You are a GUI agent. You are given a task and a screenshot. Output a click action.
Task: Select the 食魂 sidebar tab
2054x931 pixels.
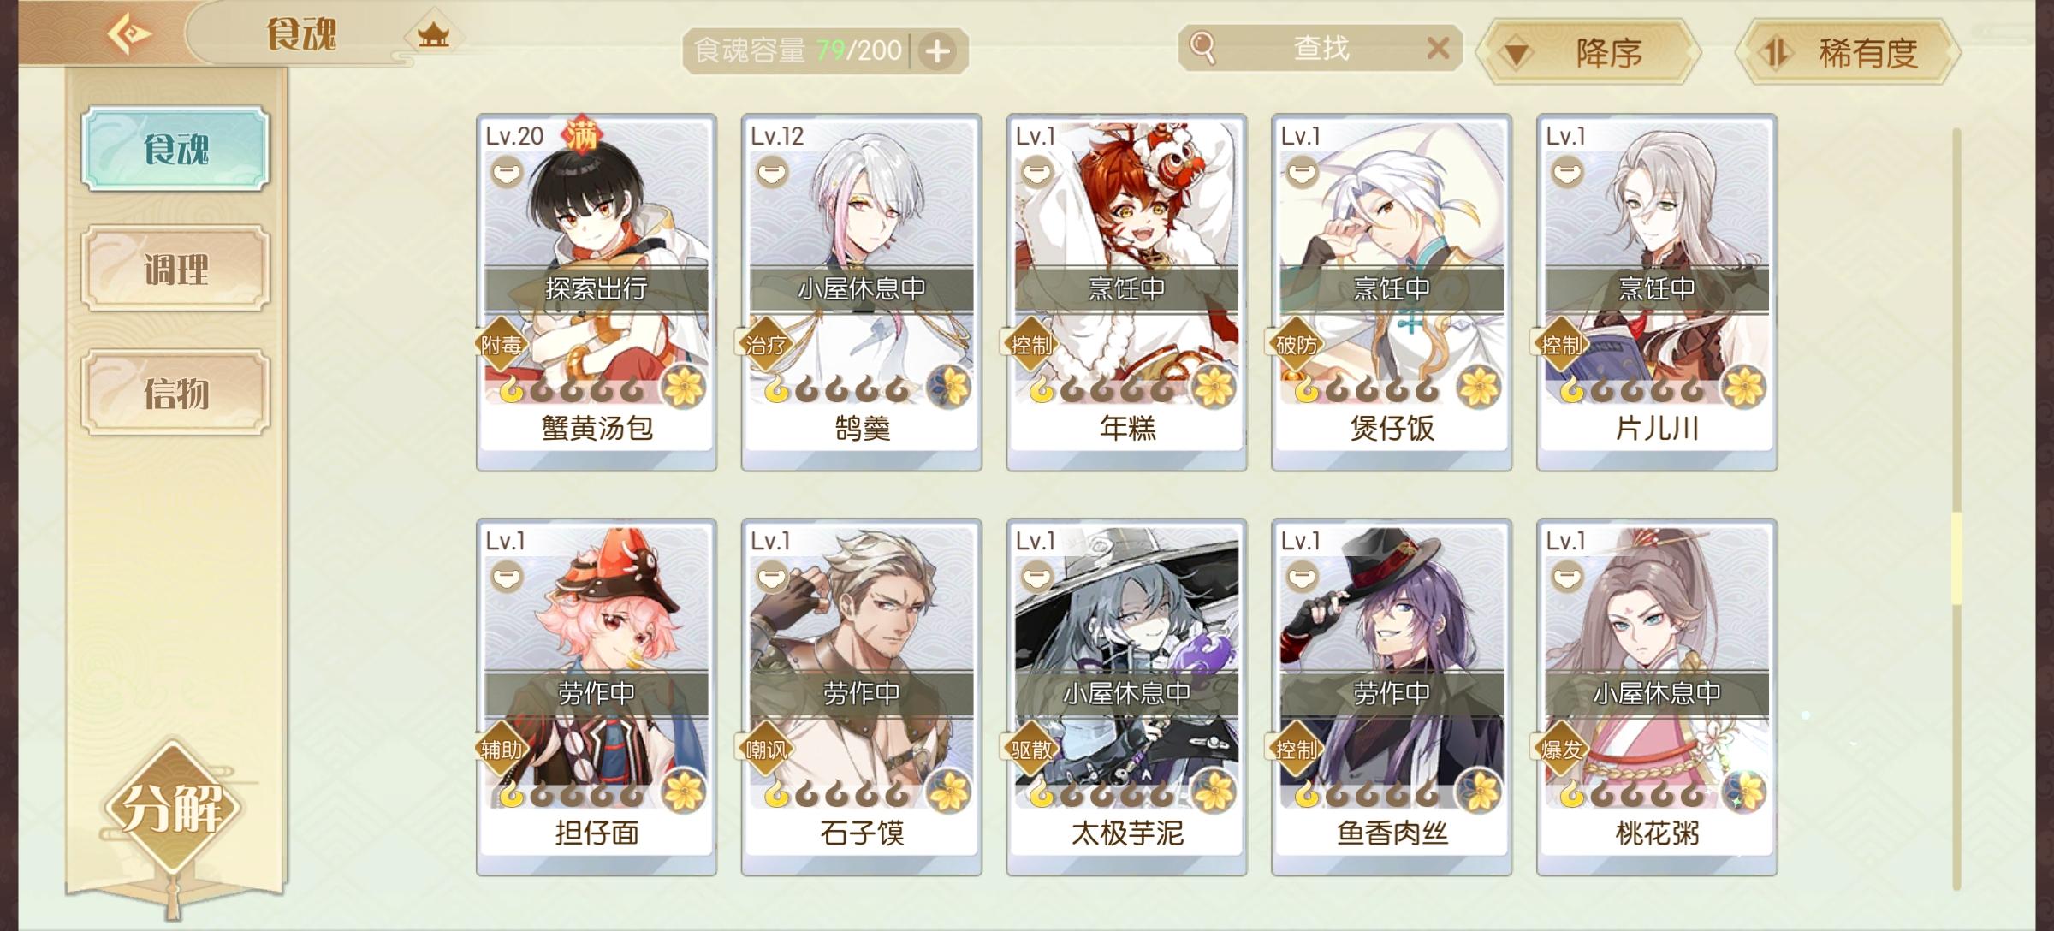pos(176,149)
